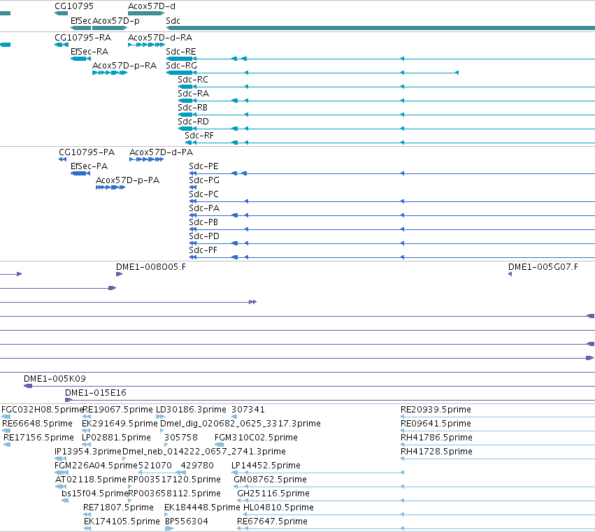This screenshot has width=595, height=532.
Task: Select the Sdc-PC protein label
Action: tap(203, 194)
